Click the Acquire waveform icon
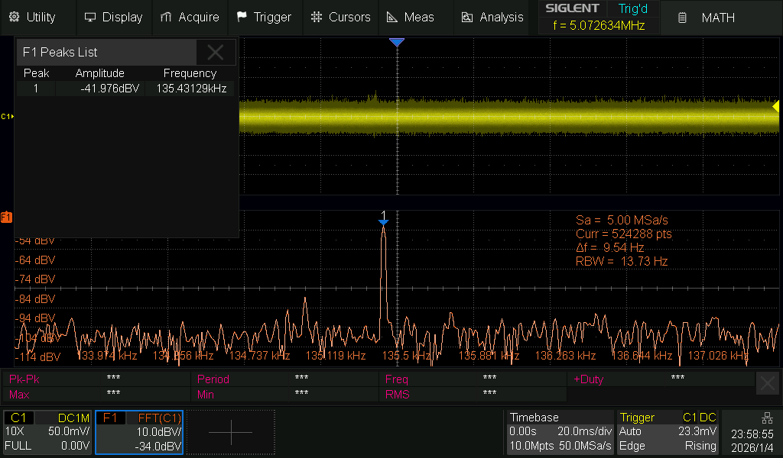 (x=166, y=17)
